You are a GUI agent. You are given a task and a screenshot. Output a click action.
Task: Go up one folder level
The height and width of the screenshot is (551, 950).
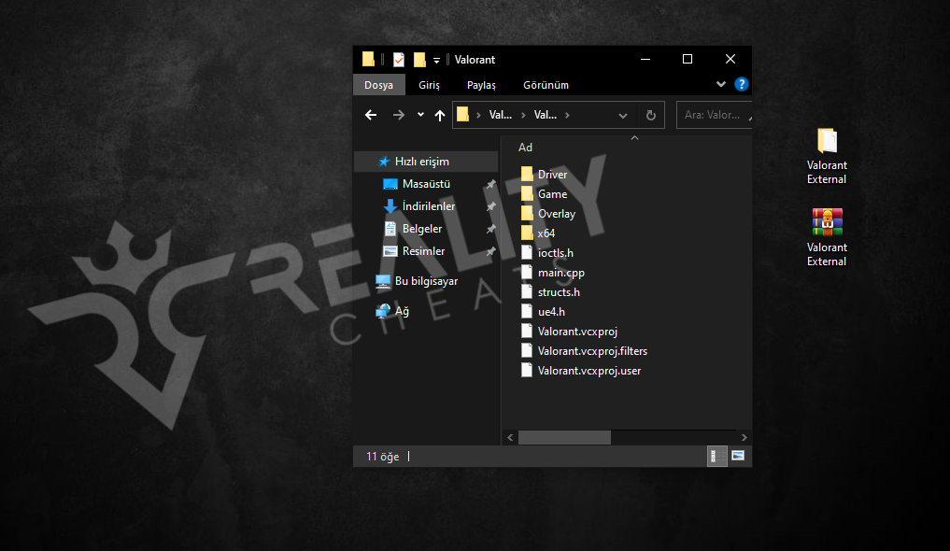pyautogui.click(x=440, y=115)
